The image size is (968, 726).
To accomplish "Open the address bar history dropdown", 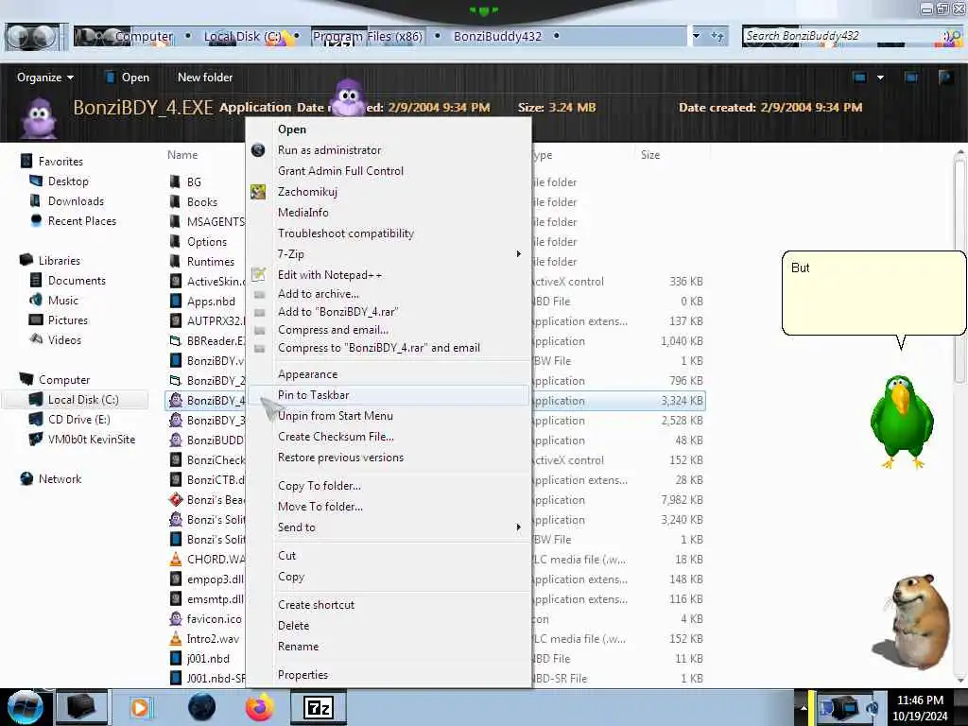I will pyautogui.click(x=697, y=36).
